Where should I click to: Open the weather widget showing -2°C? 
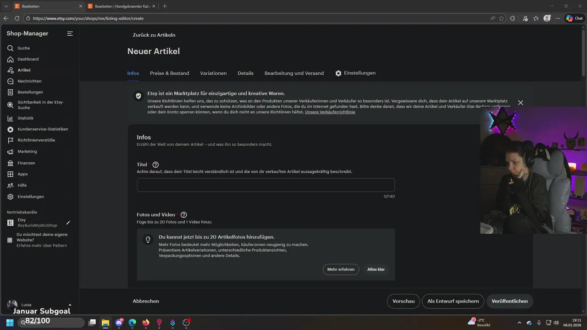coord(479,323)
